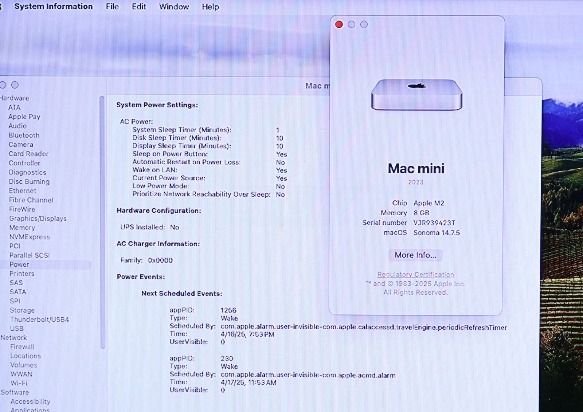Open the Regulatory Certification link
Screen dimensions: 583x412
(415, 275)
